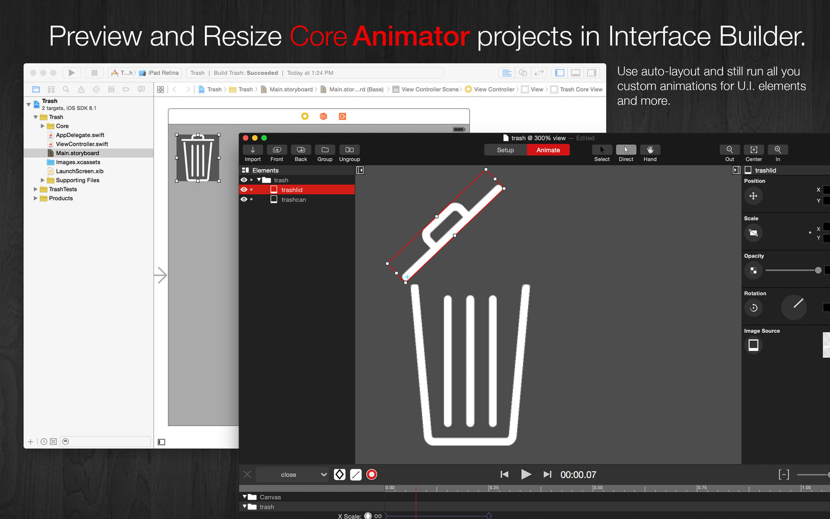Click the Rotation icon in inspector
830x519 pixels.
[753, 308]
